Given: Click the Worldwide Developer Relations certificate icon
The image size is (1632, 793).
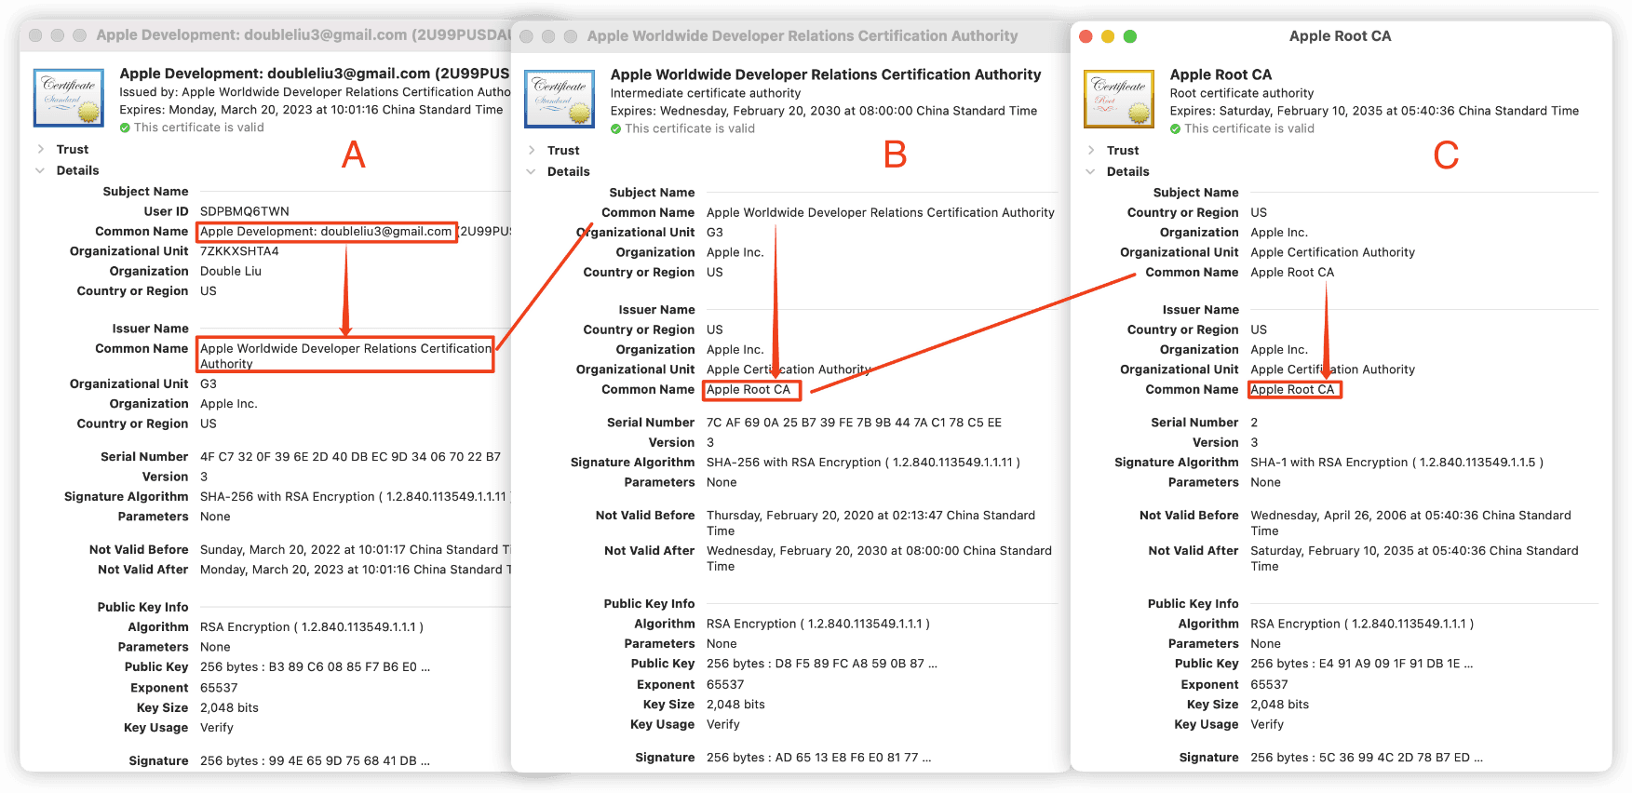Looking at the screenshot, I should point(560,99).
